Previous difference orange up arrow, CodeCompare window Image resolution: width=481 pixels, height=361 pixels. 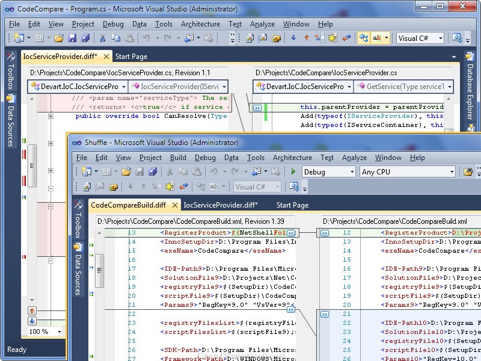pos(307,38)
